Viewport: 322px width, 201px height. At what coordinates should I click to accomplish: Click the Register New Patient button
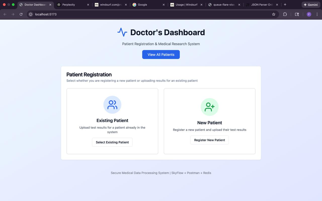pos(210,140)
